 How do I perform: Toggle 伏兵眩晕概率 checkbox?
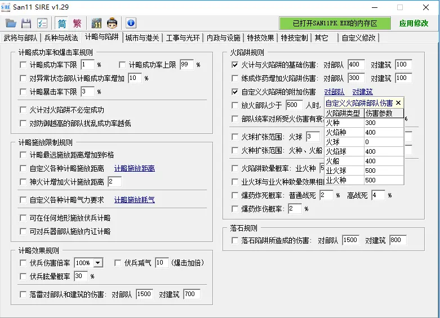(23, 276)
